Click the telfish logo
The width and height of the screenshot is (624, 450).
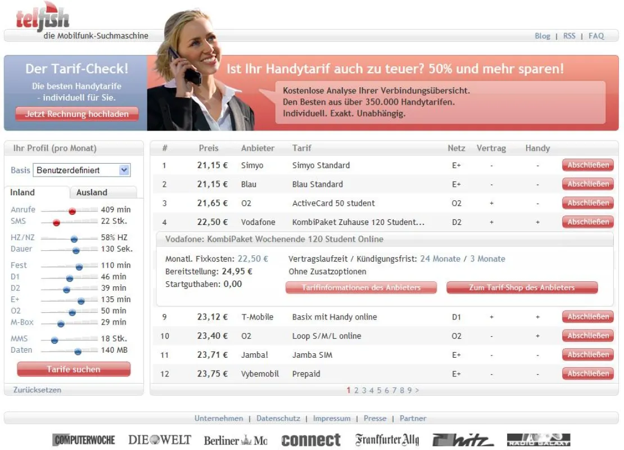[43, 17]
